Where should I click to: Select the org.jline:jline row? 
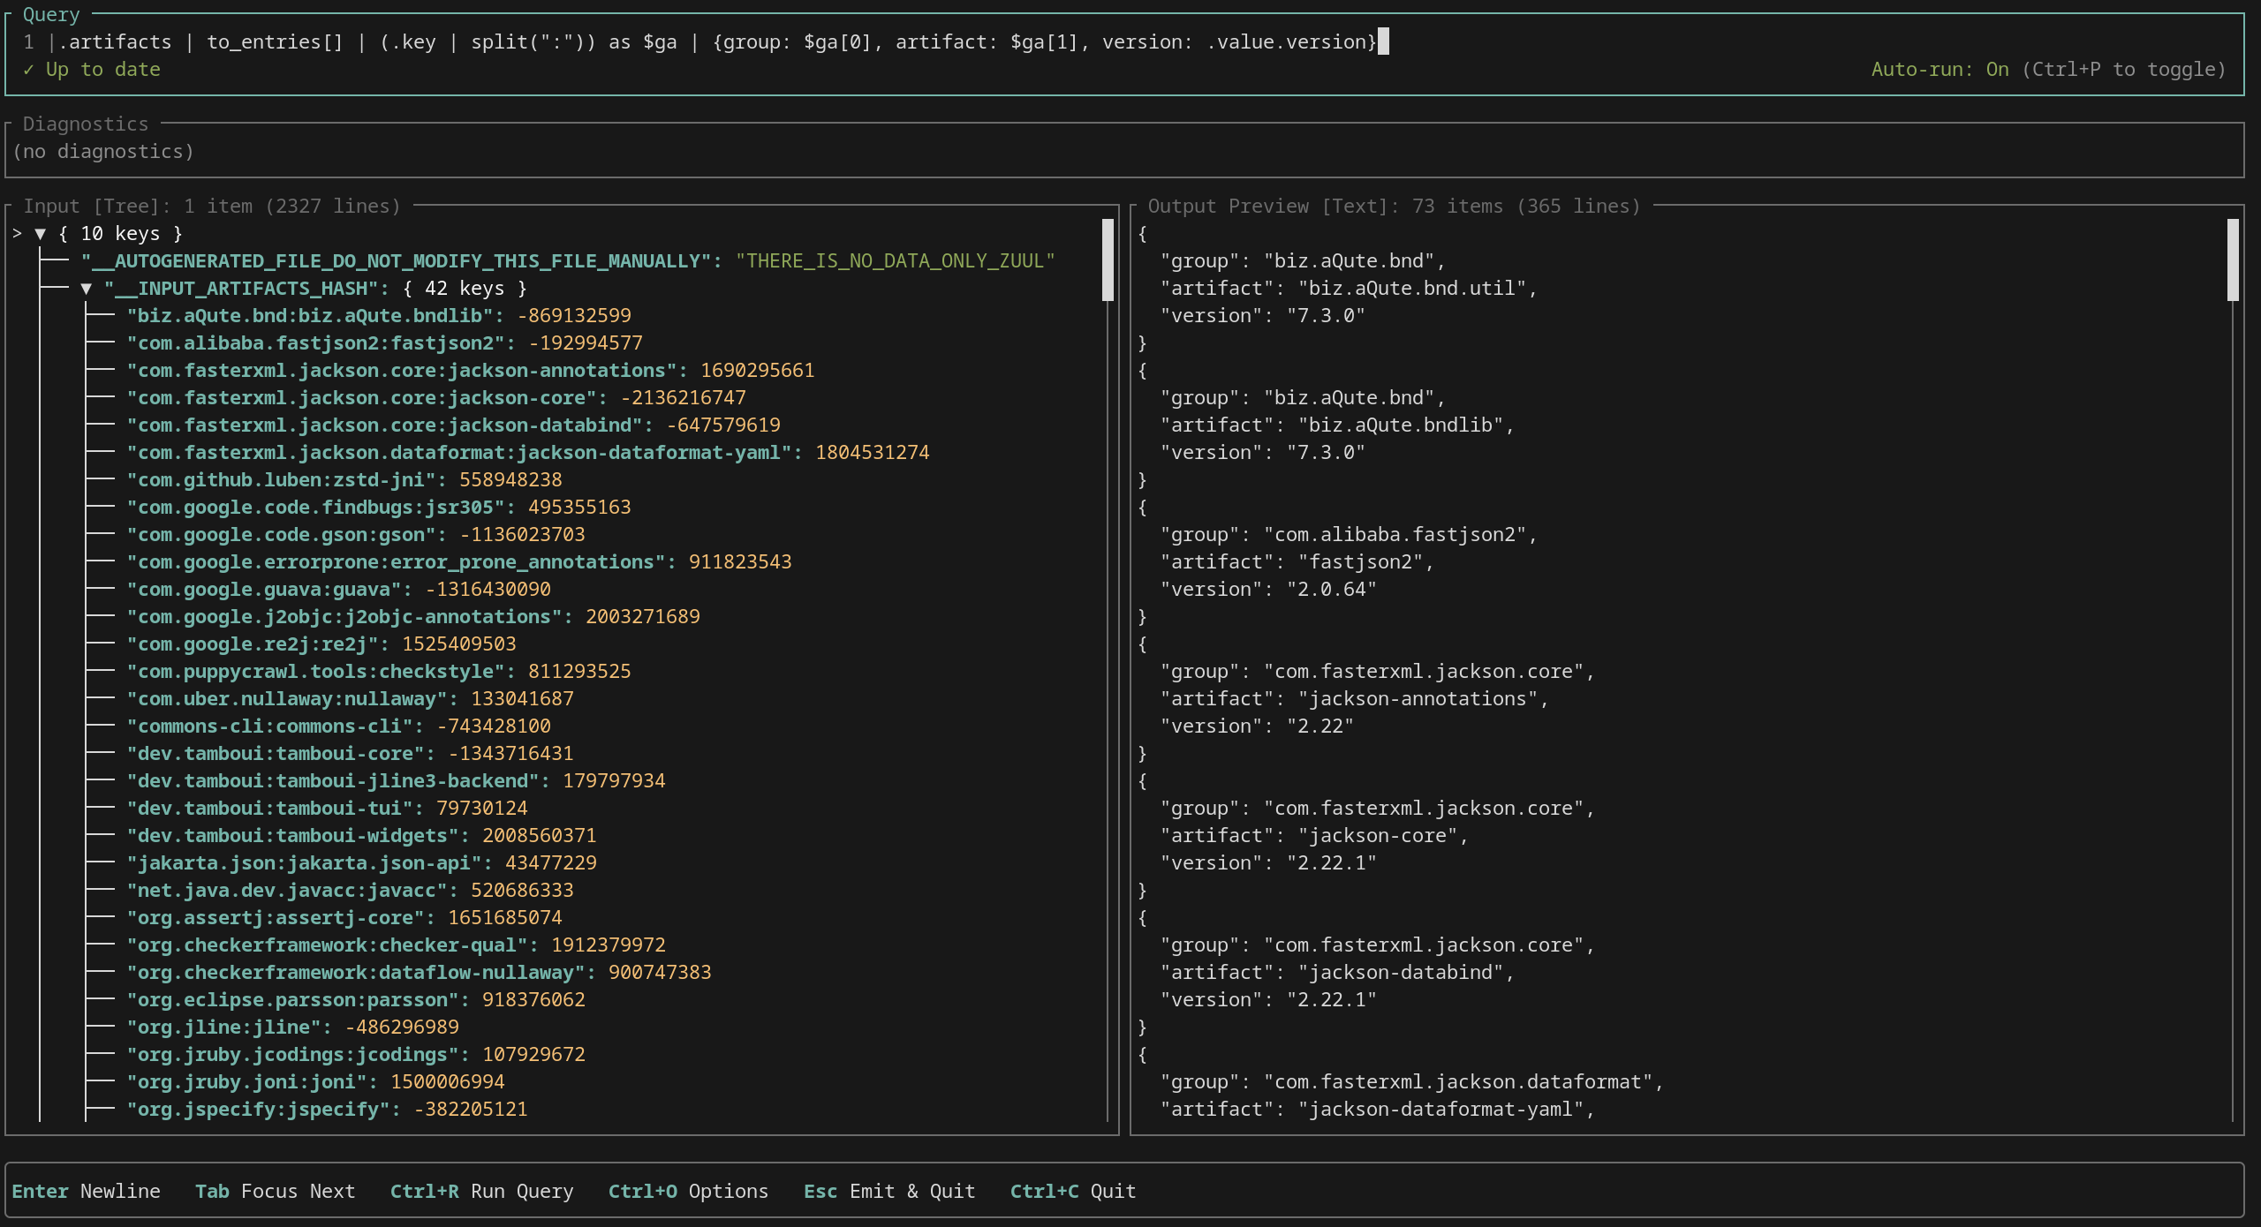tap(292, 1028)
